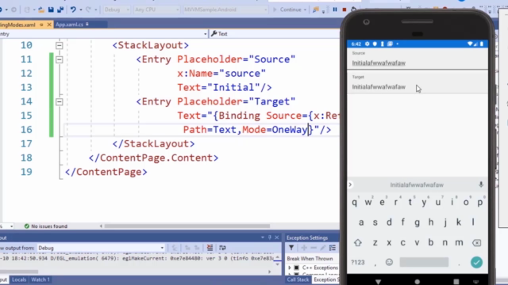Click the Break When Thrown column header
Image resolution: width=508 pixels, height=285 pixels.
(x=310, y=259)
